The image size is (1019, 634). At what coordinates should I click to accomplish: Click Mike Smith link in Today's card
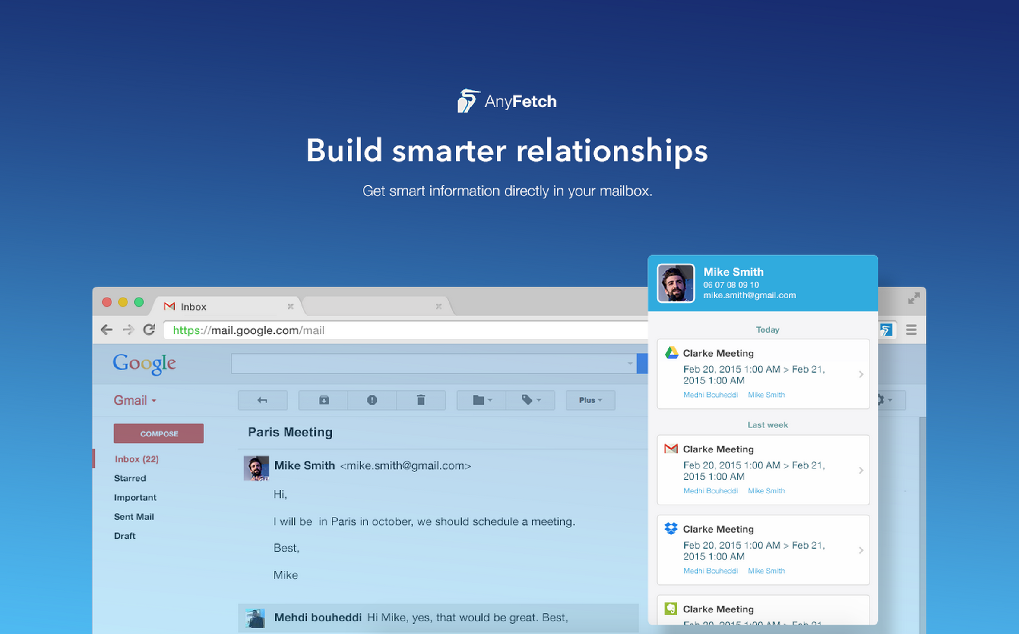(x=766, y=395)
